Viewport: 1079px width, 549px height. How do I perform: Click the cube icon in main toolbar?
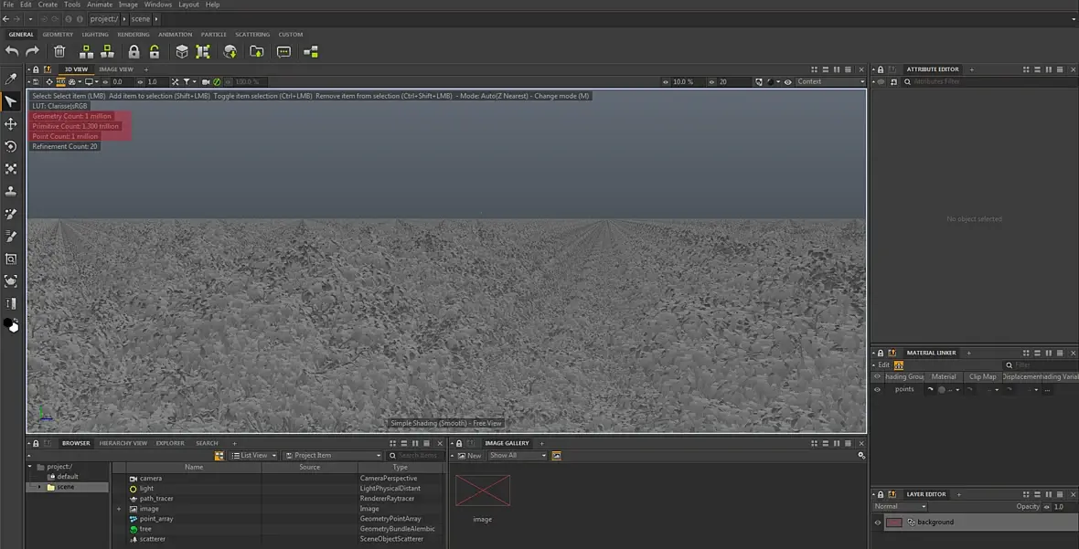tap(182, 52)
